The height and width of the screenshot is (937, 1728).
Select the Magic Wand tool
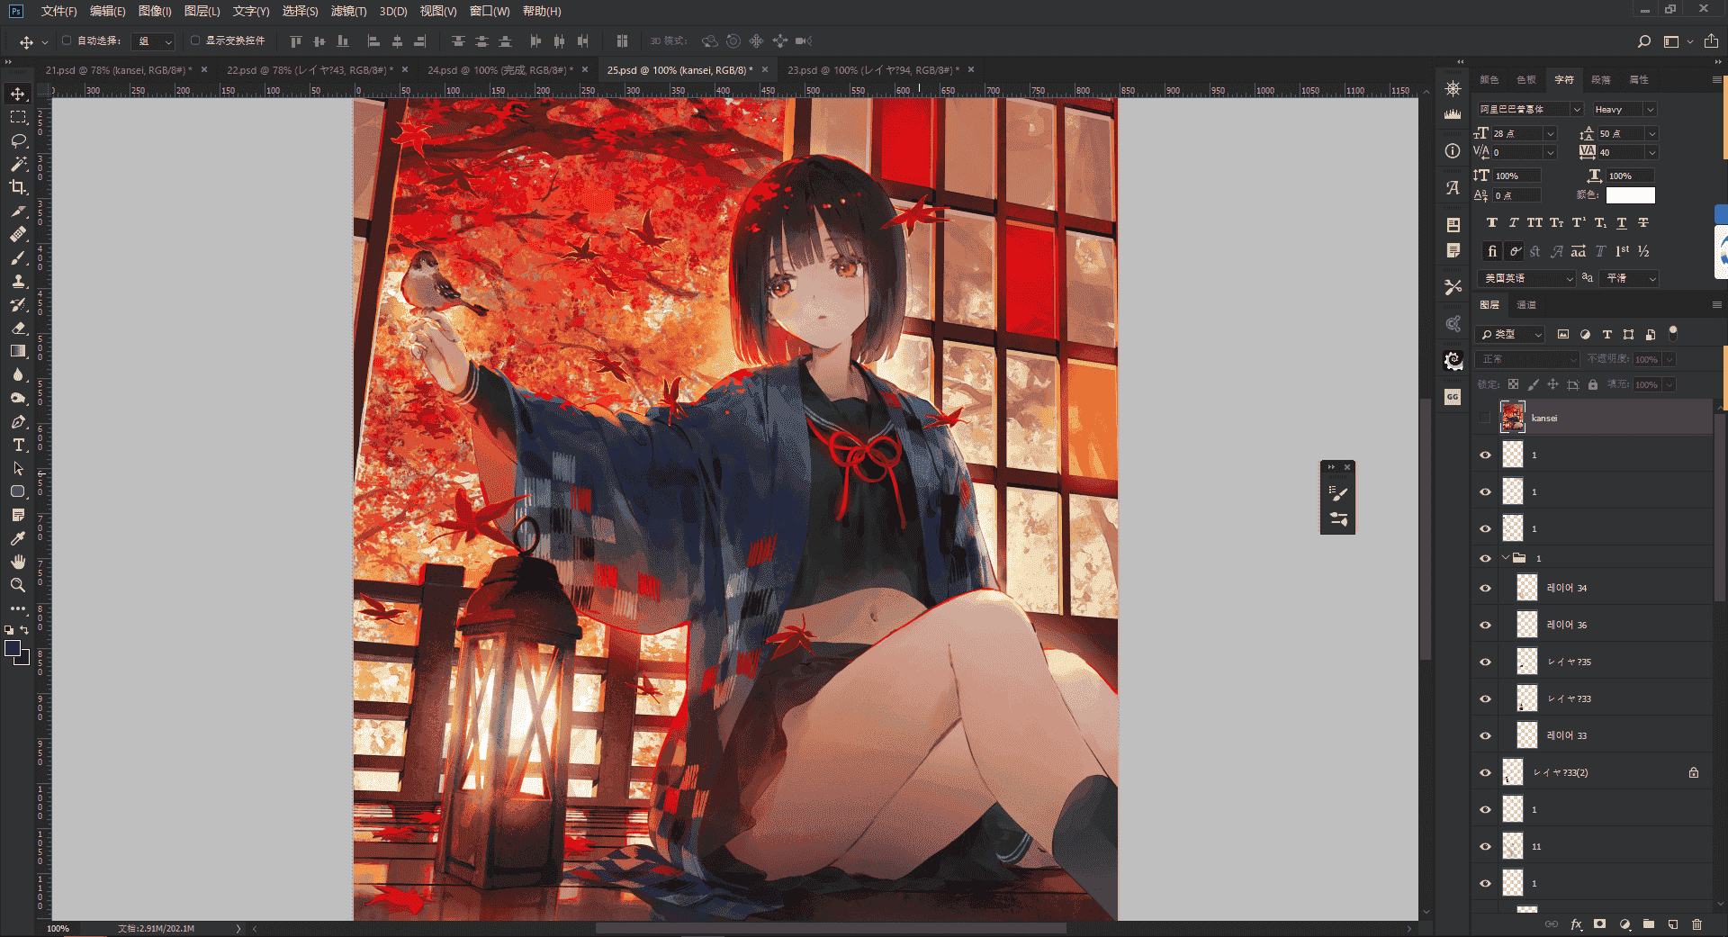(18, 164)
